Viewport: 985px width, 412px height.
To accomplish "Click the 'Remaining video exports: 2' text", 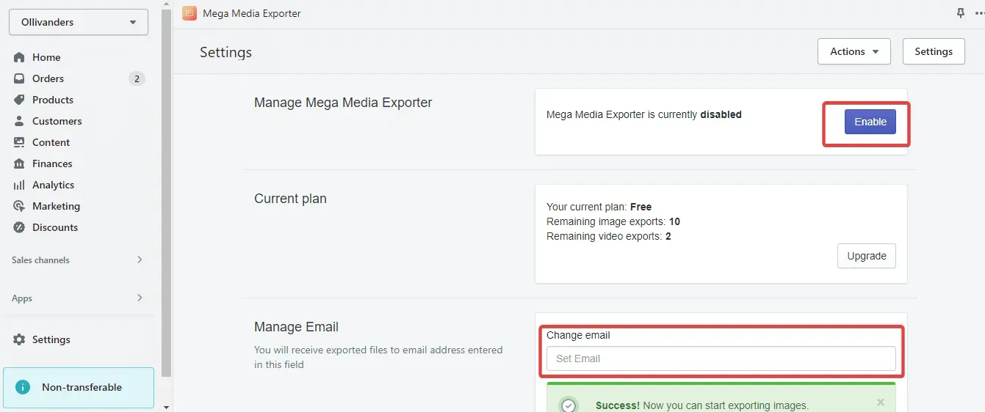I will click(x=609, y=236).
